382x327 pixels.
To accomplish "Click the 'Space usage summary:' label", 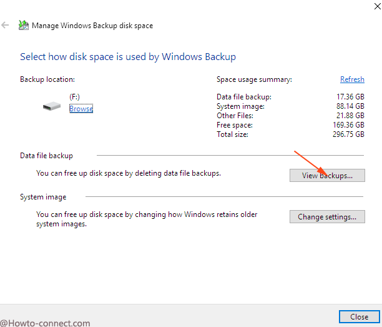I will (x=254, y=79).
